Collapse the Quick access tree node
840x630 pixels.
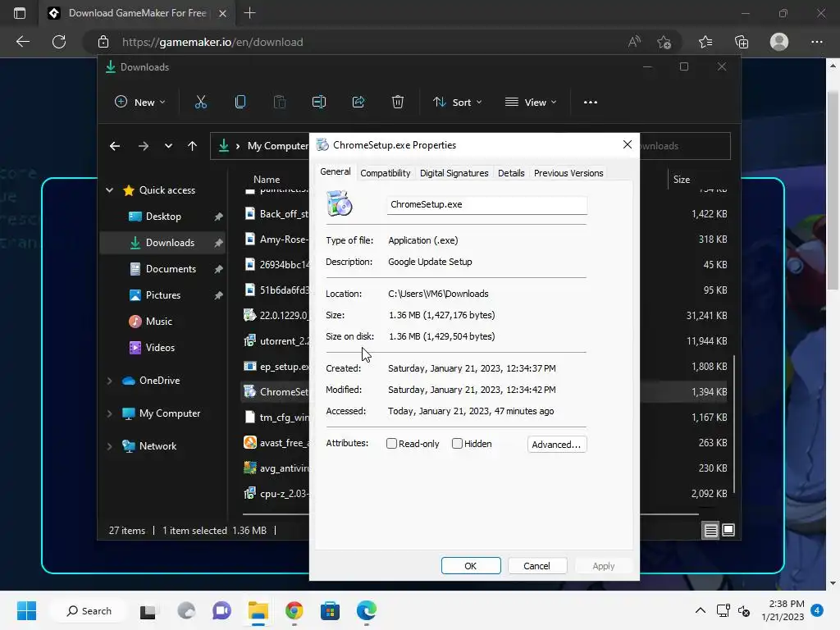coord(109,190)
